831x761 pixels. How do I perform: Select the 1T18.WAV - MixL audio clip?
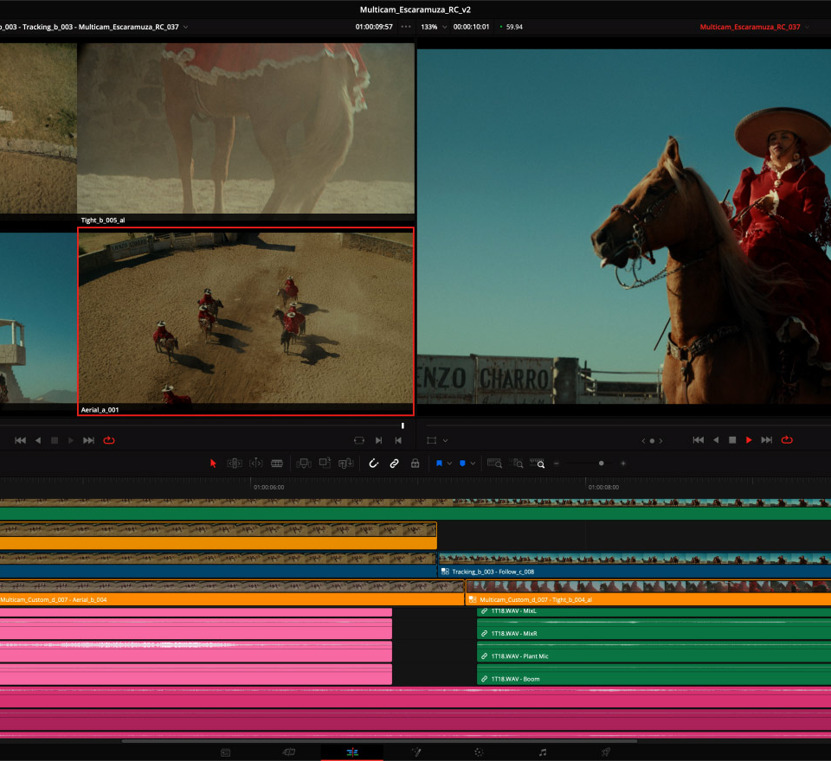654,611
